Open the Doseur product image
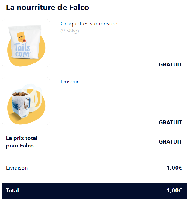The height and width of the screenshot is (200, 189). coord(26,101)
